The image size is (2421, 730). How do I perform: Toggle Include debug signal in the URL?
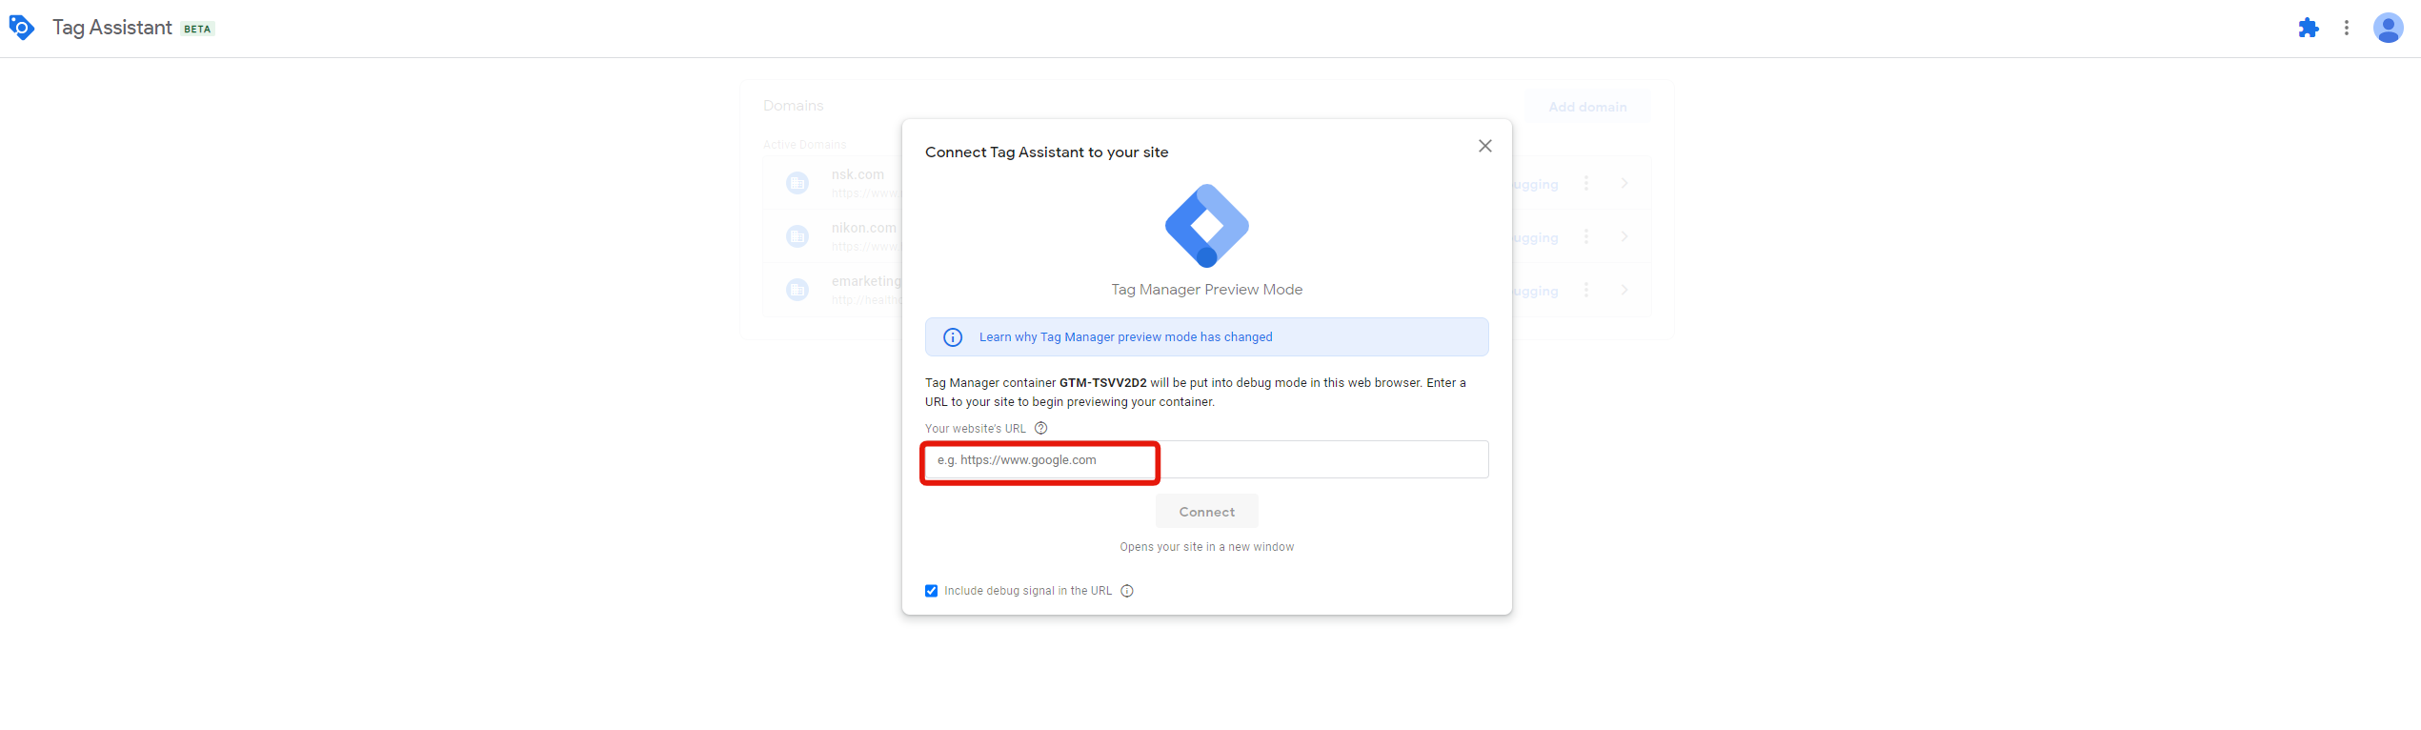931,591
